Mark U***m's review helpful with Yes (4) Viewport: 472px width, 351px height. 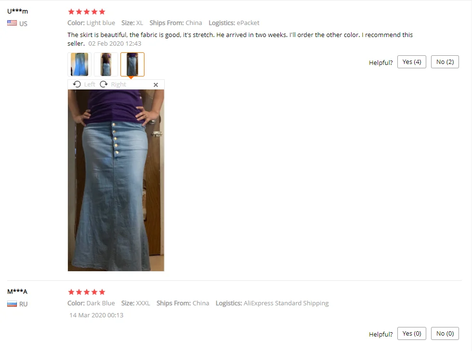[411, 62]
